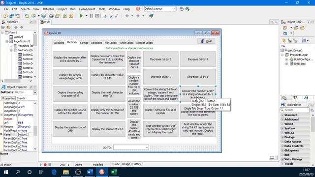Screen dimensions: 315x177
Task: Expand the Unit1.pas node
Action: tap(286, 63)
